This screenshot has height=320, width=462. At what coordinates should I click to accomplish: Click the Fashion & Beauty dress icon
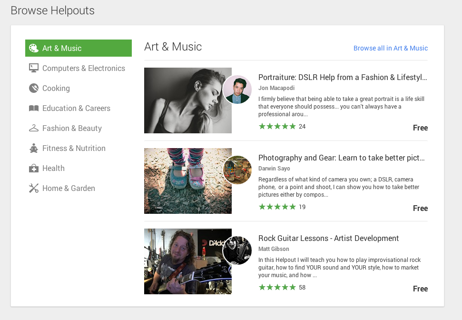[34, 128]
